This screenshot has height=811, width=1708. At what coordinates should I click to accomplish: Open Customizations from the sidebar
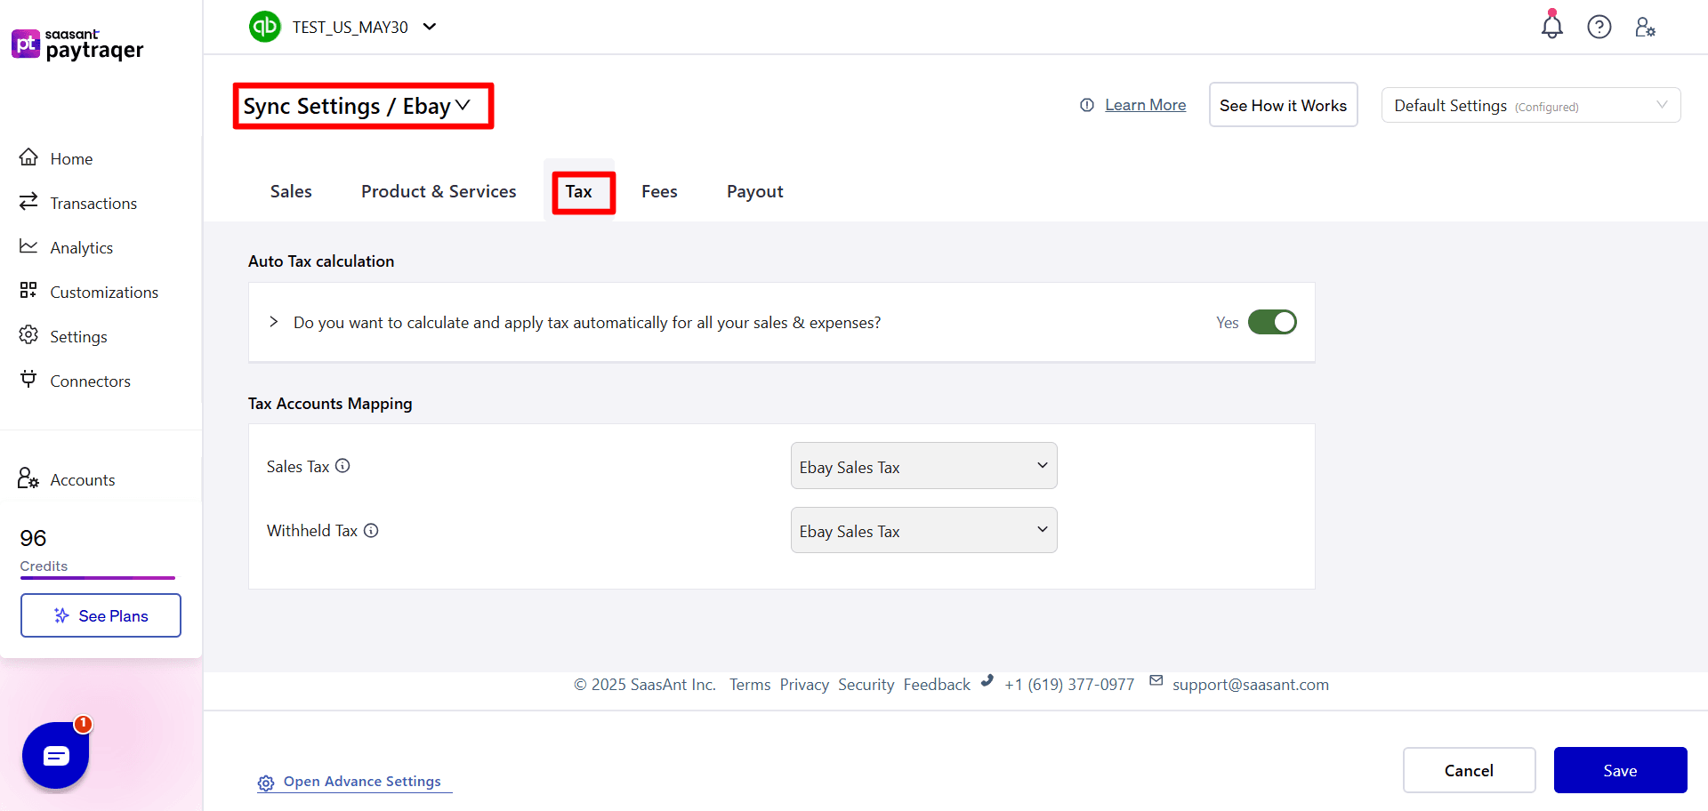(29, 291)
